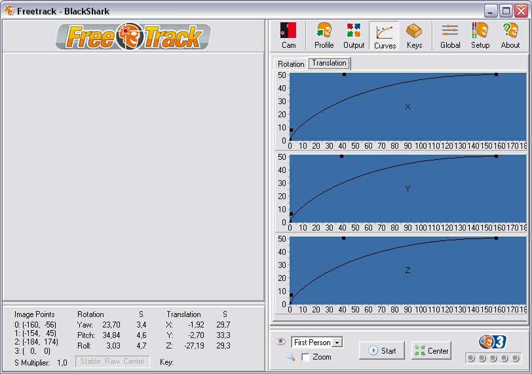532x374 pixels.
Task: Open the Keys binding icon
Action: pyautogui.click(x=414, y=35)
